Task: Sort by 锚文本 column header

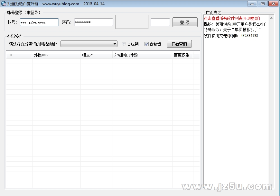Action: coord(97,55)
